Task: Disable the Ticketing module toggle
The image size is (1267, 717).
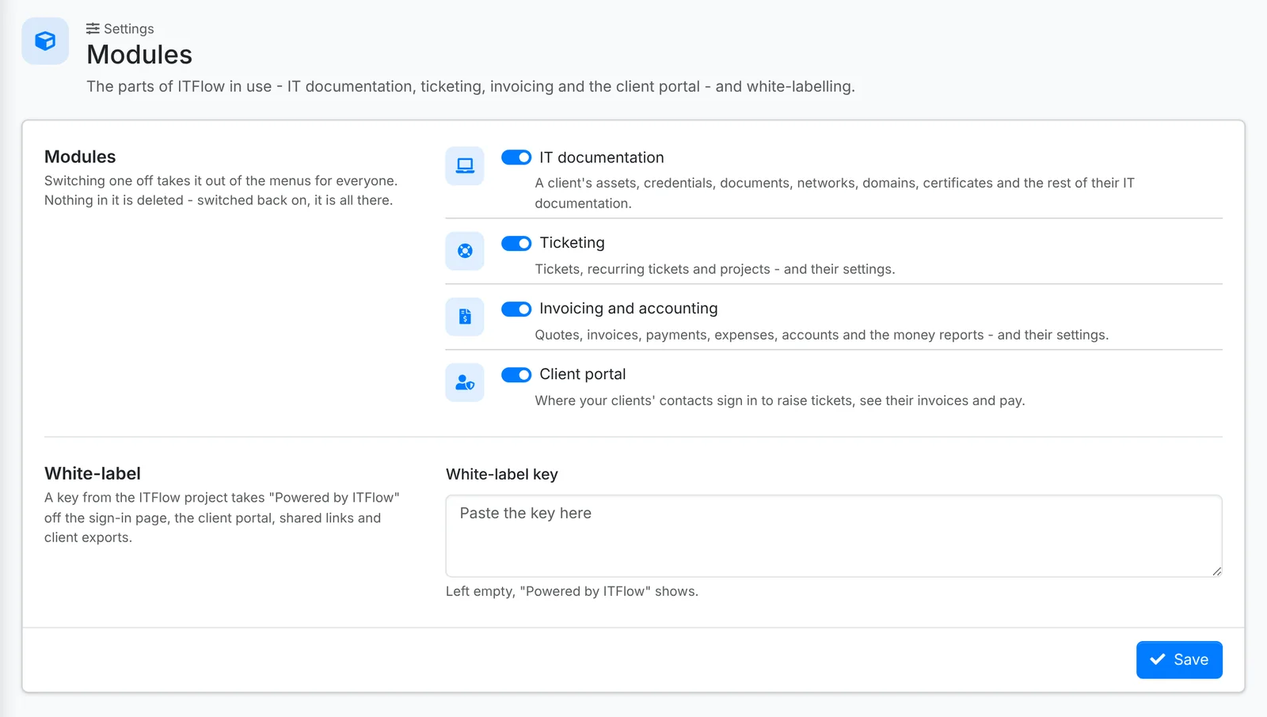Action: pyautogui.click(x=516, y=243)
